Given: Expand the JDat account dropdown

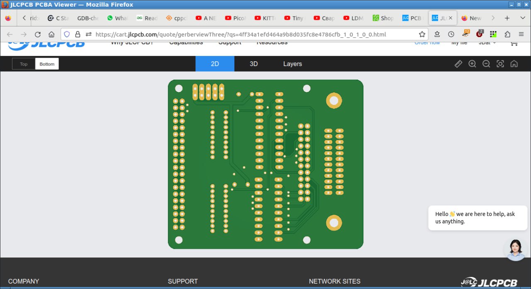Looking at the screenshot, I should click(x=487, y=43).
